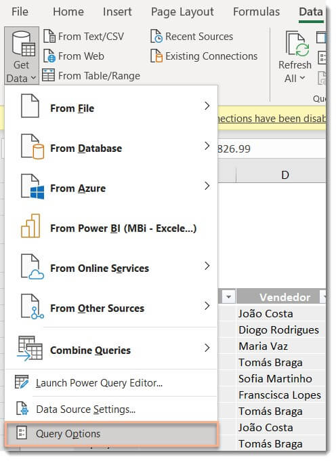Click the formula bar value 826.99
This screenshot has width=336, height=461.
tap(234, 148)
